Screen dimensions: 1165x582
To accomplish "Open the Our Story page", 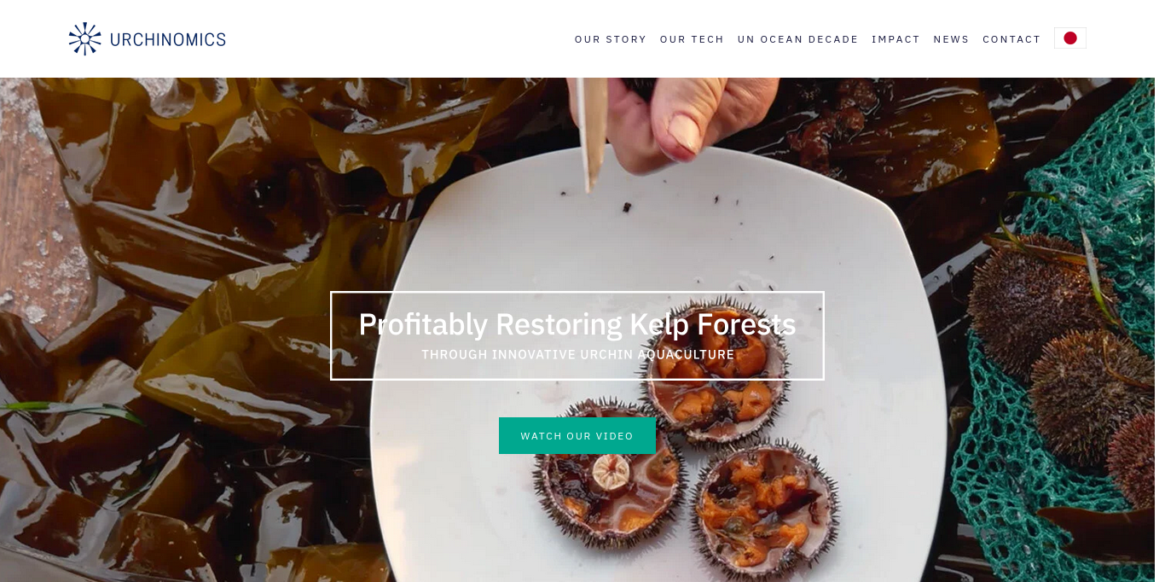I will point(611,39).
